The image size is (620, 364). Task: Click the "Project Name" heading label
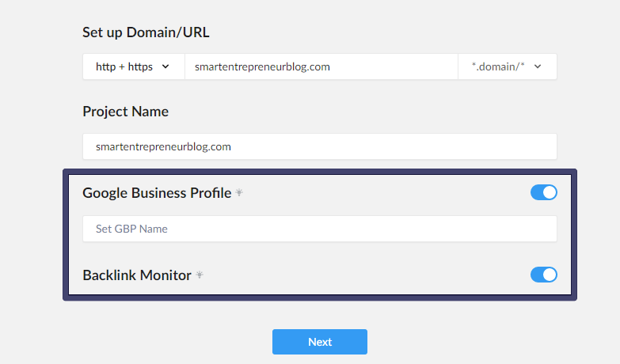point(125,112)
